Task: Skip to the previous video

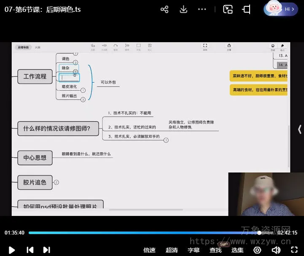Action: point(30,250)
